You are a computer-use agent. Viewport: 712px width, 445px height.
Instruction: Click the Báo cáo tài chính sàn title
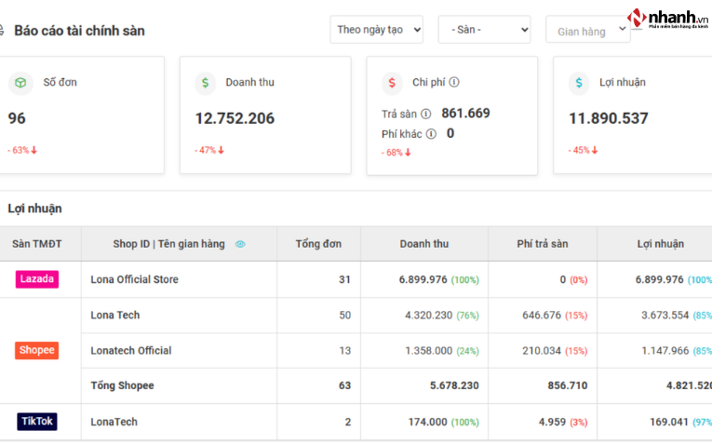tap(79, 31)
